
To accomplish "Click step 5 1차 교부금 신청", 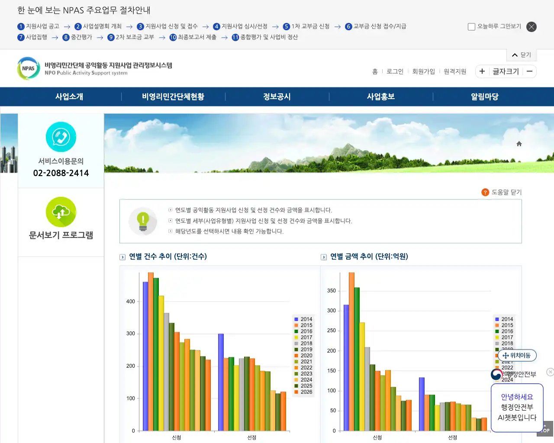I will pyautogui.click(x=306, y=26).
